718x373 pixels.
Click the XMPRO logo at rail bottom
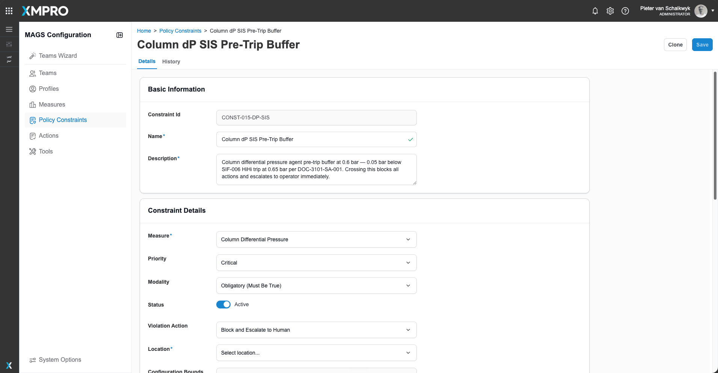coord(9,365)
